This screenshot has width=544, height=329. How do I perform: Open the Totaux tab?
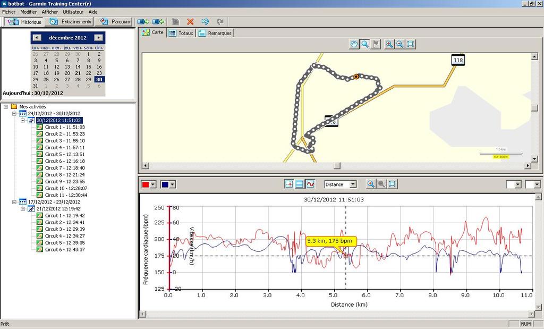click(x=181, y=33)
